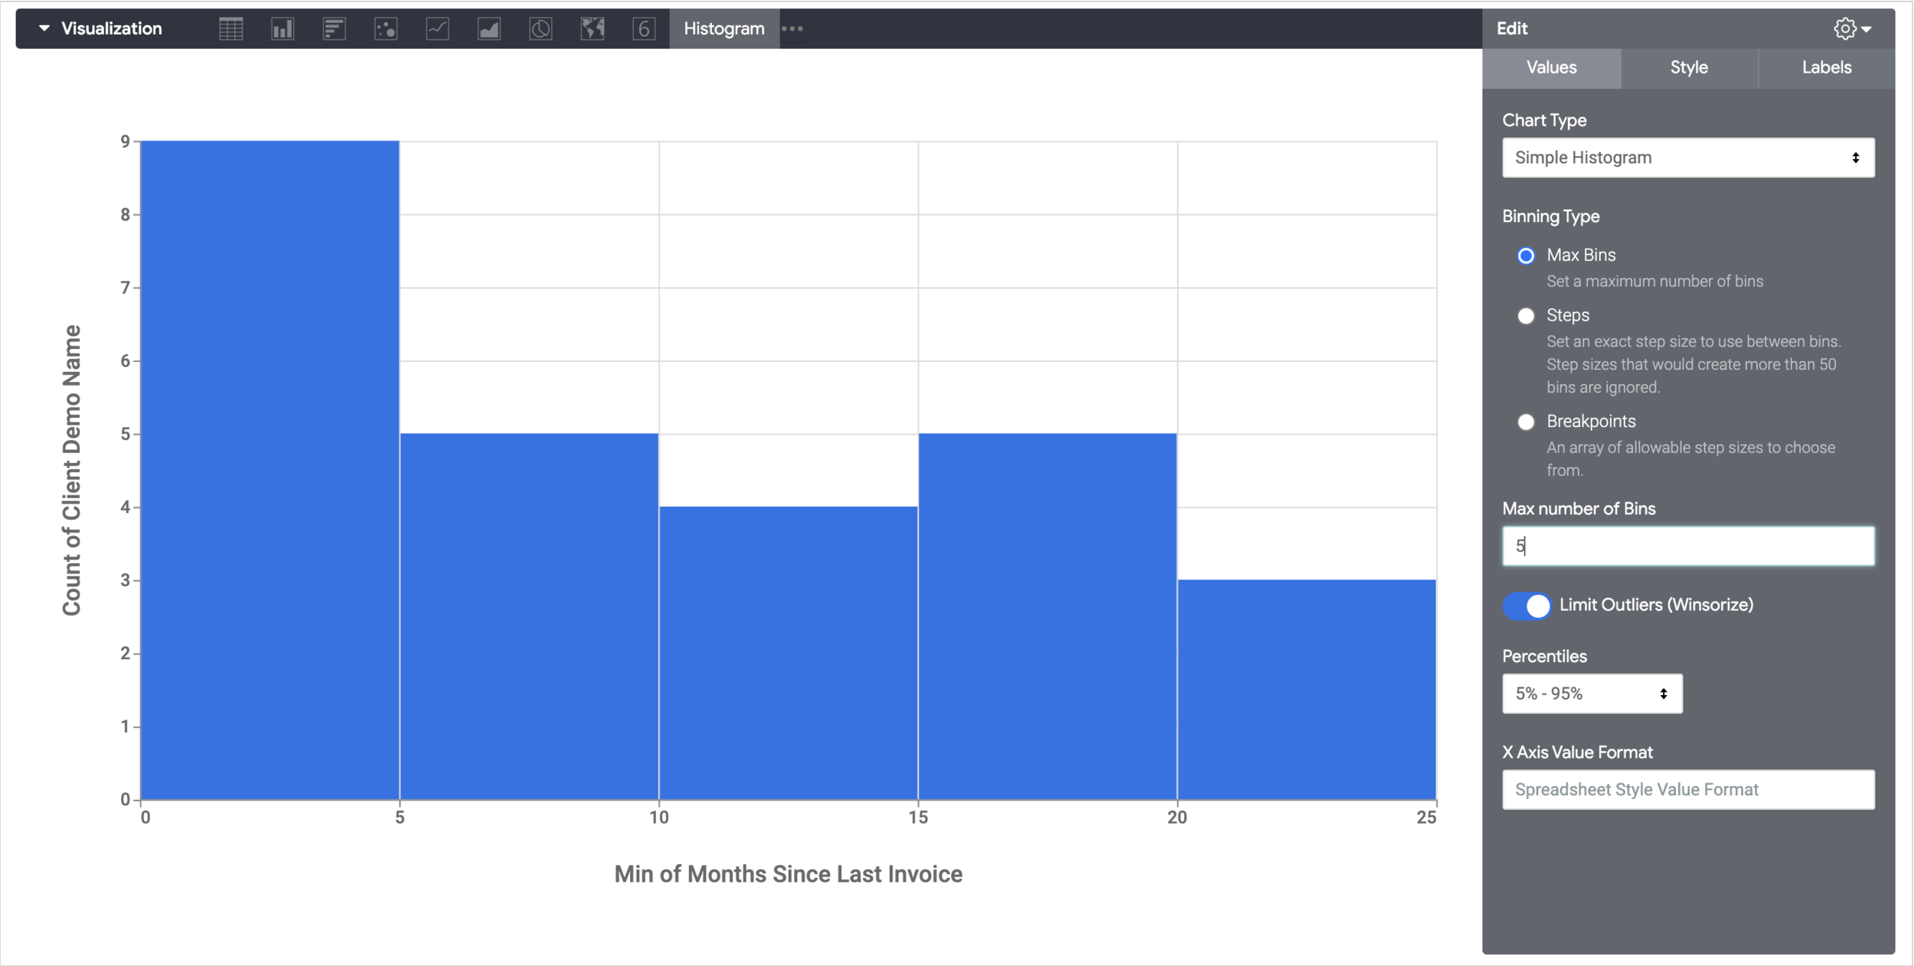Collapse the Visualization section arrow
The width and height of the screenshot is (1914, 966).
(44, 28)
